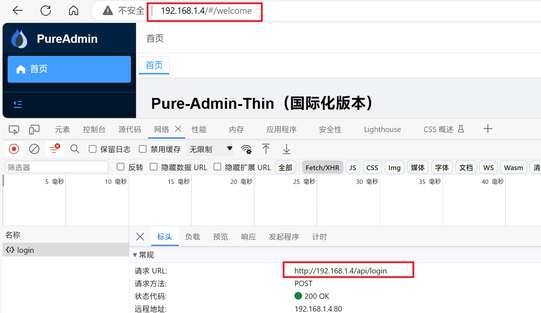Screen dimensions: 541x313
Task: Add more DevTools tools with plus
Action: coord(488,129)
